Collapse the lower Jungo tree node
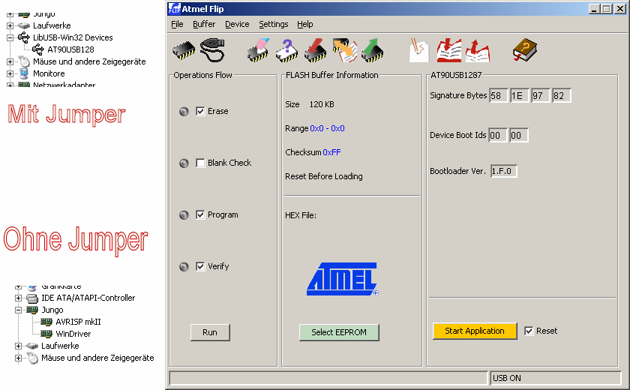The width and height of the screenshot is (630, 390). point(18,310)
